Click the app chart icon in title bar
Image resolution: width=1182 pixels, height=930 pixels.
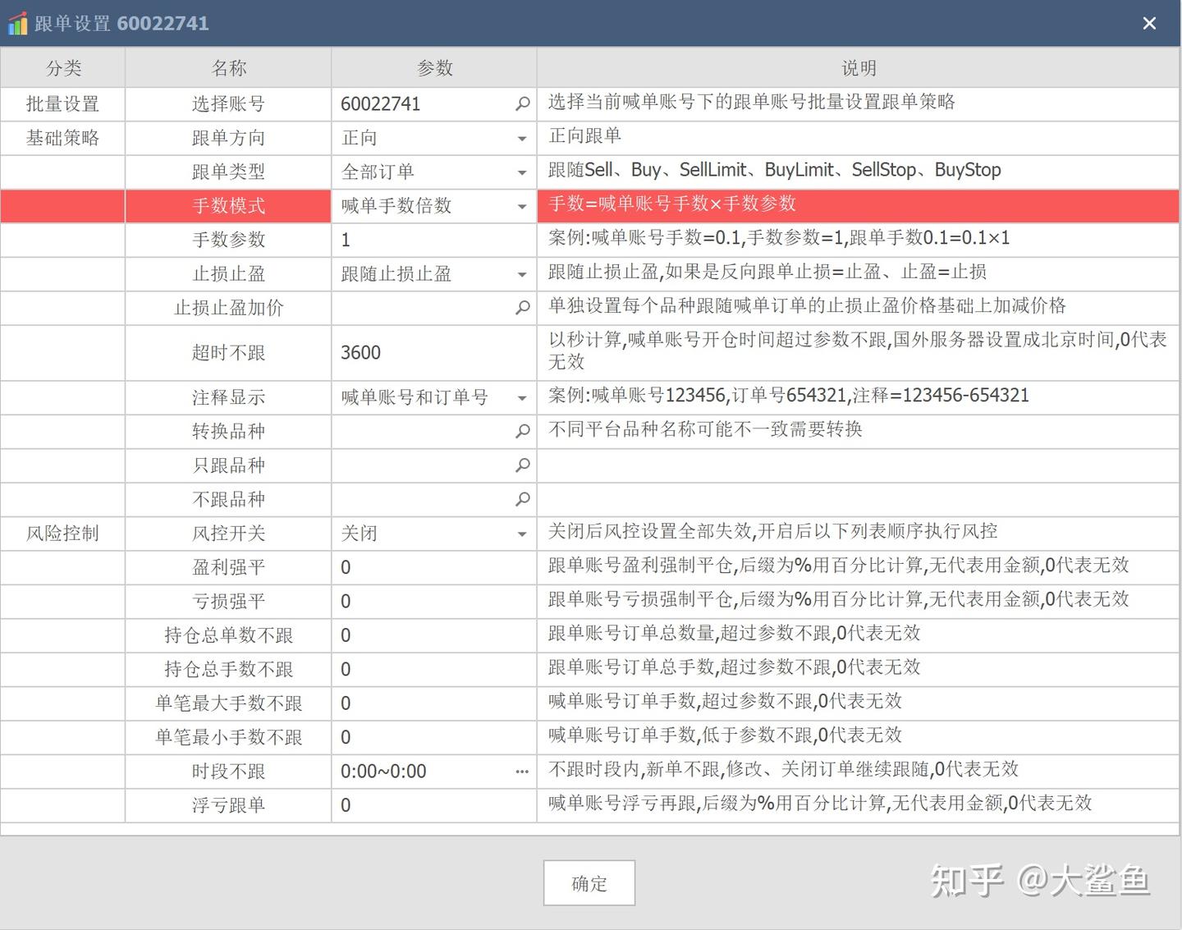point(17,24)
